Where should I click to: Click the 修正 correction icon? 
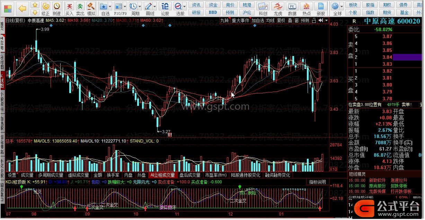(x=45, y=6)
